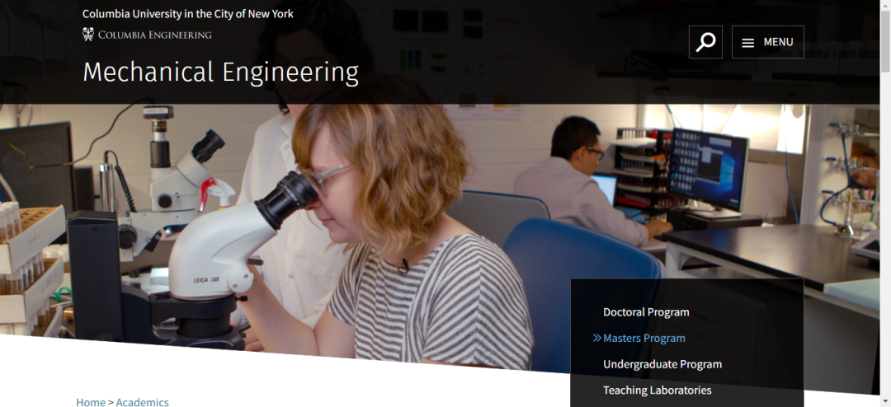
Task: Open the MENU button
Action: click(768, 42)
